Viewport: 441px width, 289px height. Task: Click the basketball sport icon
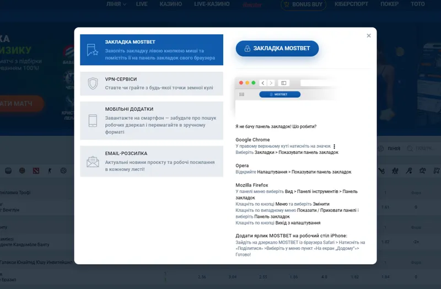22,170
